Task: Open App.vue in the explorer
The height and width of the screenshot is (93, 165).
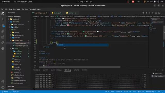Action: pos(17,59)
